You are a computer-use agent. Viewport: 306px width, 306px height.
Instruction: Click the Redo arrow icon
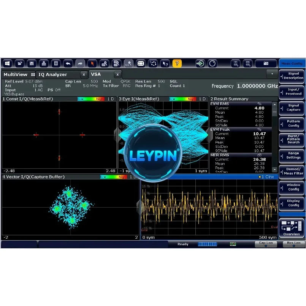point(80,63)
